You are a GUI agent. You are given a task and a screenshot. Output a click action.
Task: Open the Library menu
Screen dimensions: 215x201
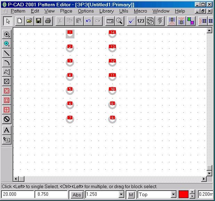click(106, 11)
